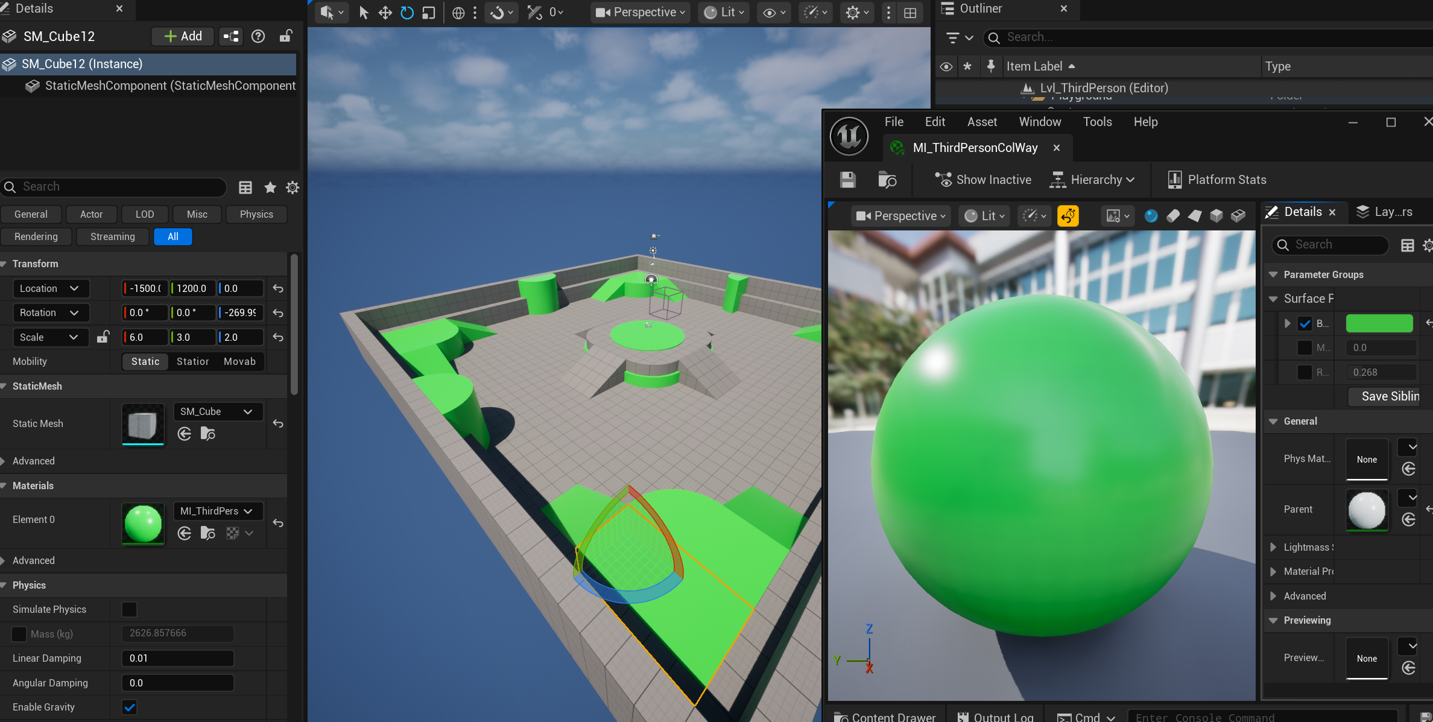Enable the Simulate Physics checkbox
1433x722 pixels.
129,609
